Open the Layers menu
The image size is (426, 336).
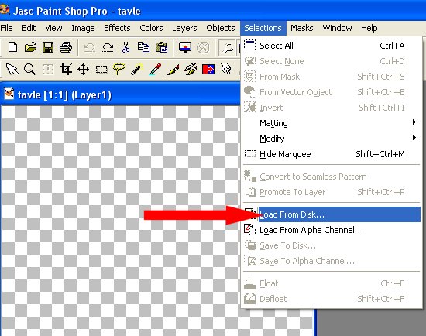184,28
